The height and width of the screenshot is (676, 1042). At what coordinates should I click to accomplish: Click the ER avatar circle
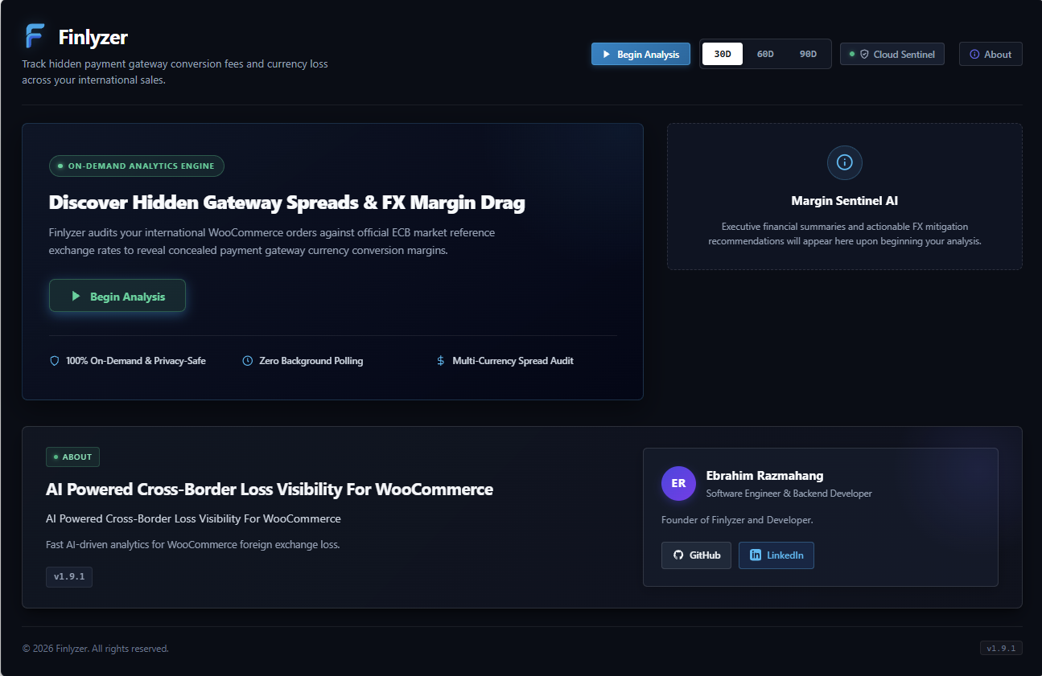click(x=678, y=483)
